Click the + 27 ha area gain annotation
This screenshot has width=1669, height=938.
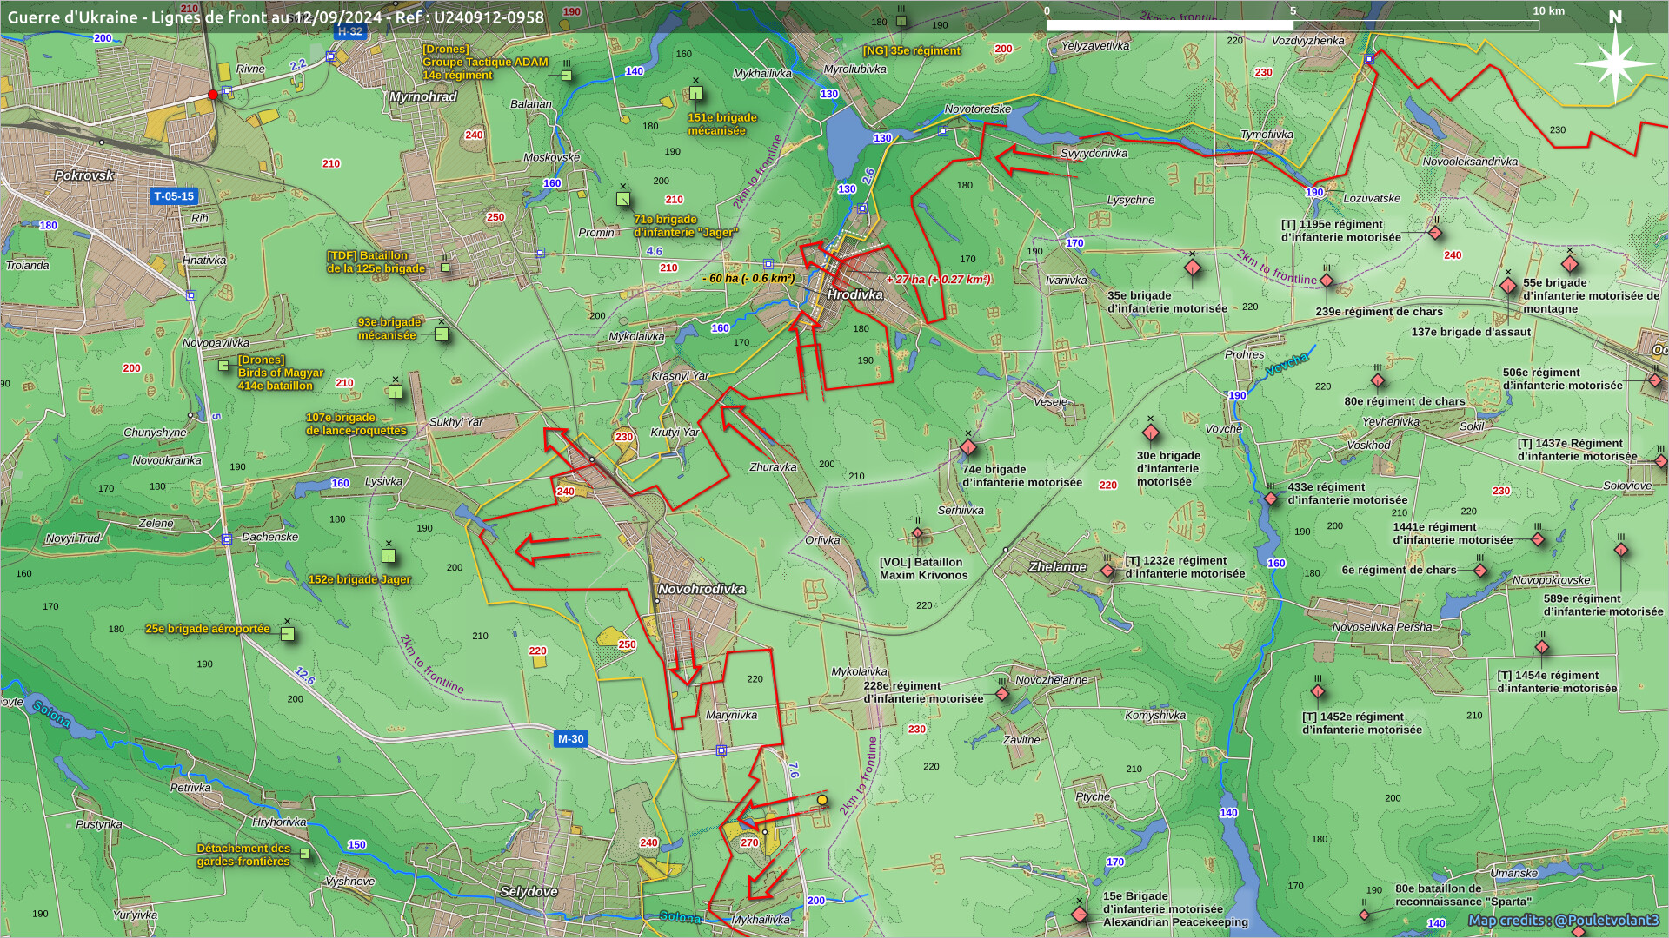point(938,279)
